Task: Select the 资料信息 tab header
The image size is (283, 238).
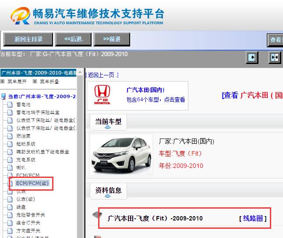Action: 108,191
